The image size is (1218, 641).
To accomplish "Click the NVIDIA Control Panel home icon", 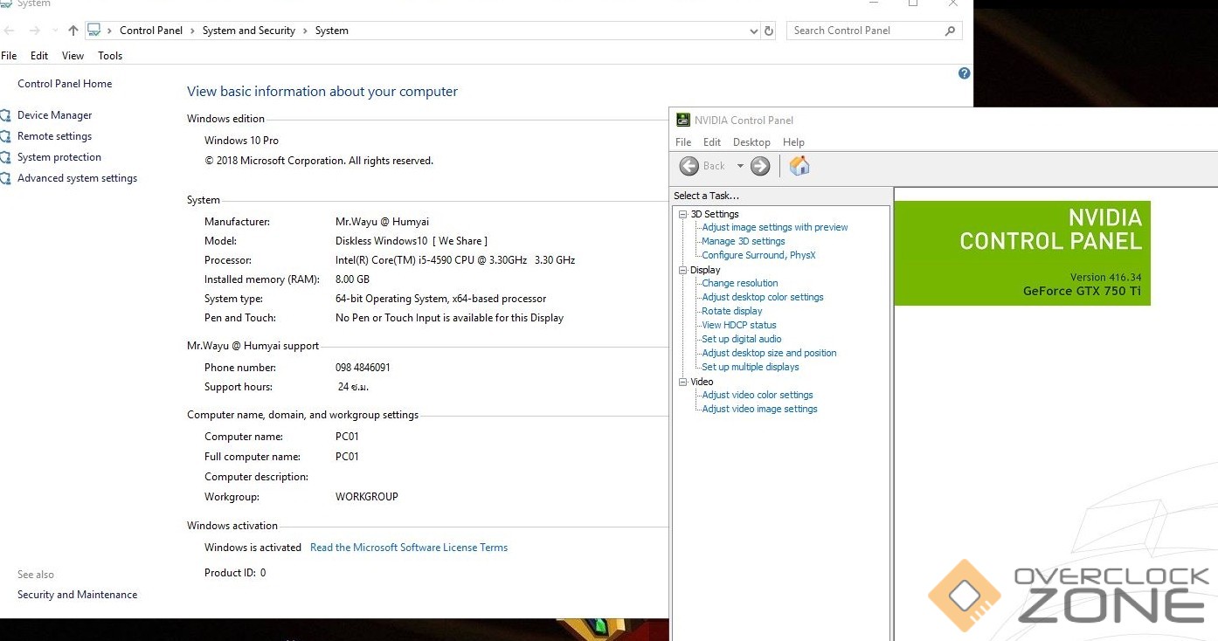I will point(799,166).
